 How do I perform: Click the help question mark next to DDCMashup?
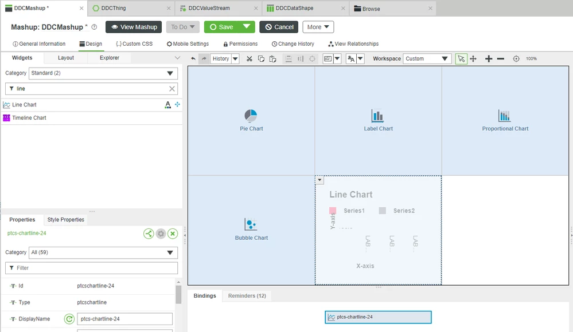click(x=94, y=27)
